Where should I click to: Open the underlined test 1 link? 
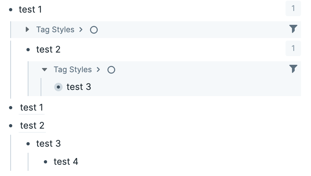pos(32,108)
